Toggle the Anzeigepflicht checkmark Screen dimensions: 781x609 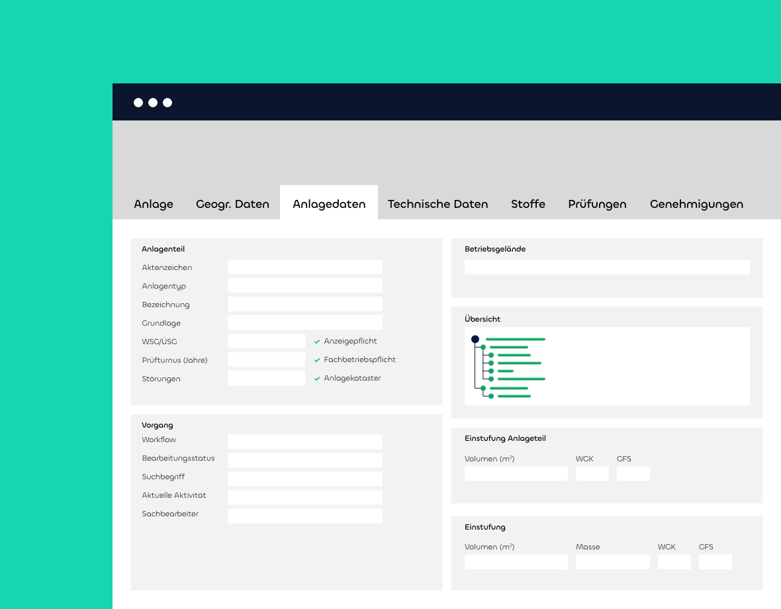coord(318,342)
